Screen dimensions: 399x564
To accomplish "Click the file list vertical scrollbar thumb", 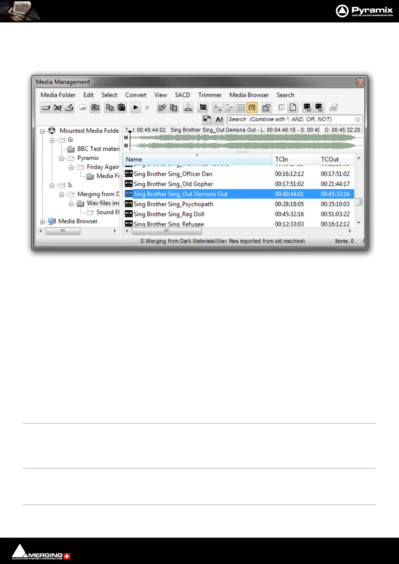I will [359, 202].
